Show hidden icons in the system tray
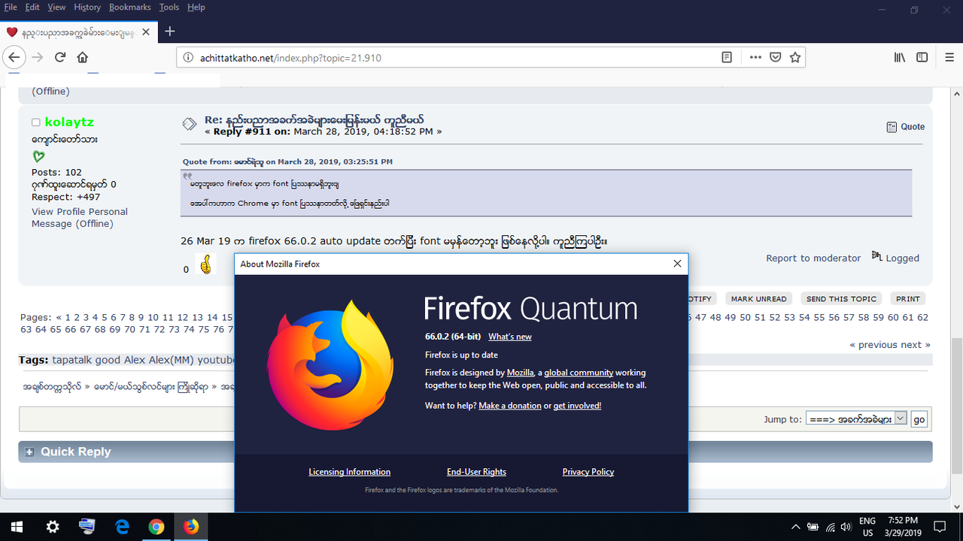 coord(795,527)
